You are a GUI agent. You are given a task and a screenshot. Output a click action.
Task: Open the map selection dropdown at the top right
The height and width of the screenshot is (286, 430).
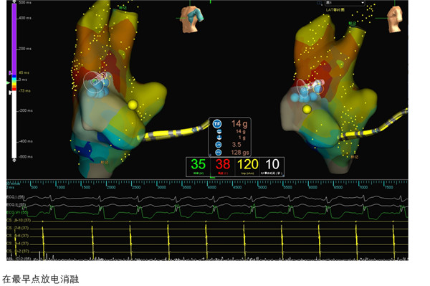(x=345, y=3)
